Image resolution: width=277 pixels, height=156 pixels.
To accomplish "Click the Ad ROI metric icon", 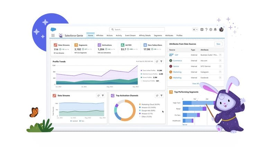I will coord(123,45).
